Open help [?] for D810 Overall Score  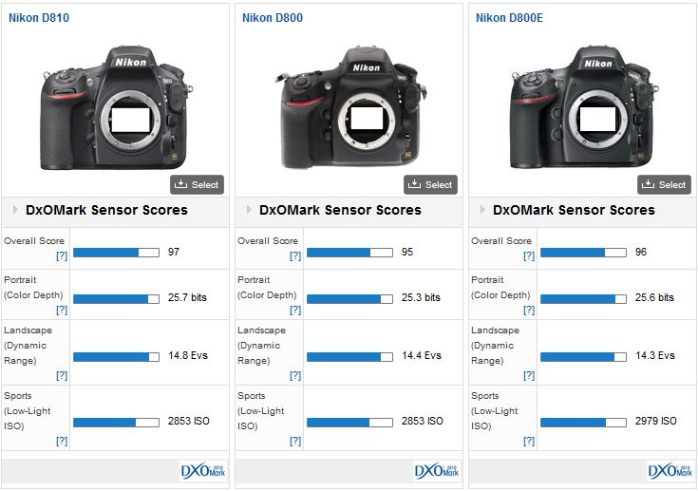click(61, 256)
